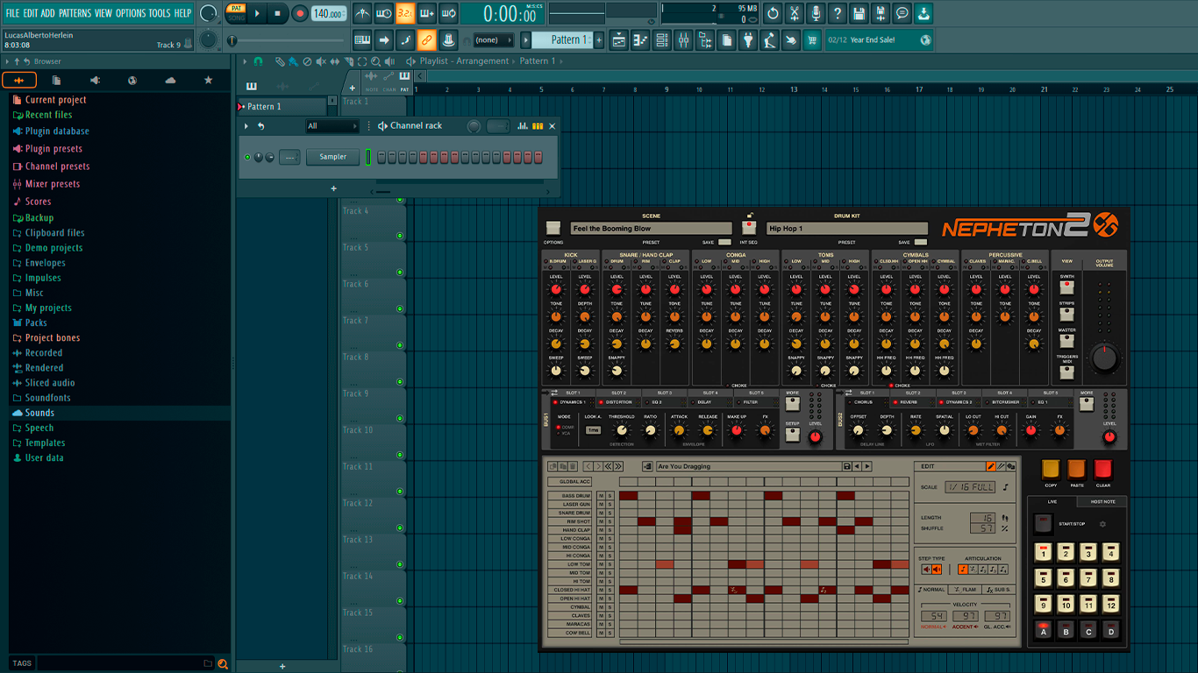The image size is (1198, 673).
Task: Click the microphone one-click recording icon
Action: 816,13
